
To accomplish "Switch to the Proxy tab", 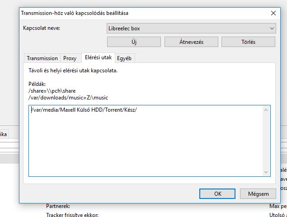I will coord(70,58).
